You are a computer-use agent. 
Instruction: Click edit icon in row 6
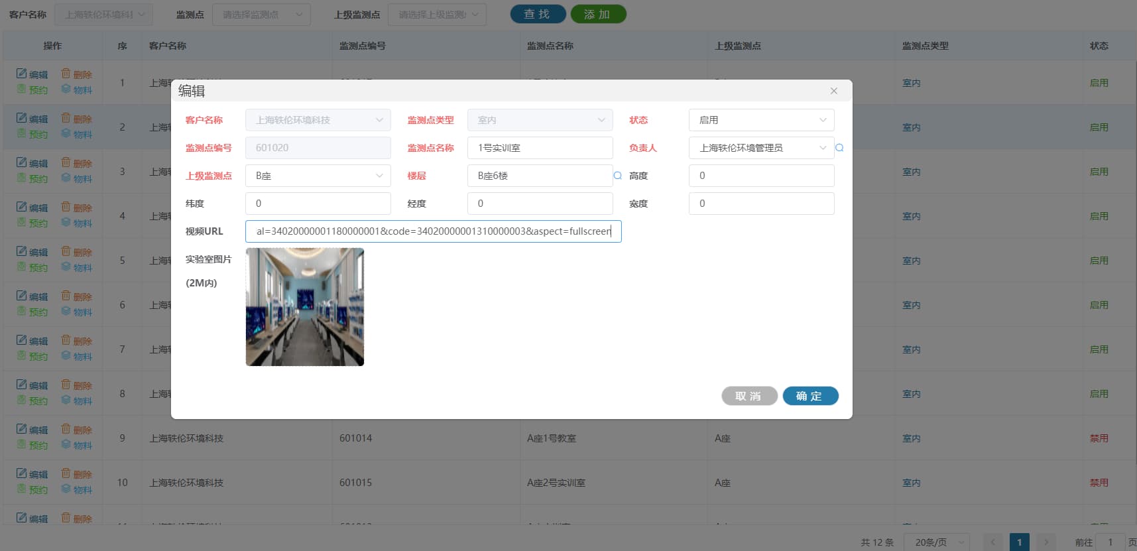[22, 296]
